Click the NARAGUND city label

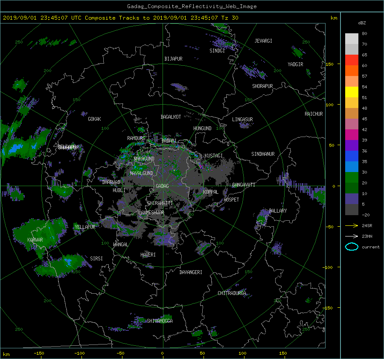(144, 158)
